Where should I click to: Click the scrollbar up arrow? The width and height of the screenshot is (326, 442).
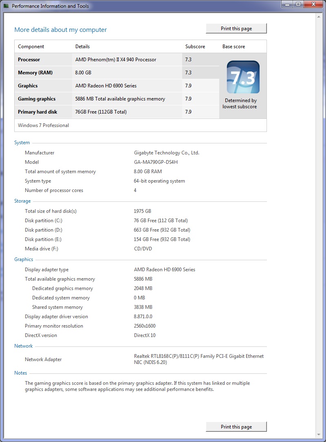[x=319, y=17]
